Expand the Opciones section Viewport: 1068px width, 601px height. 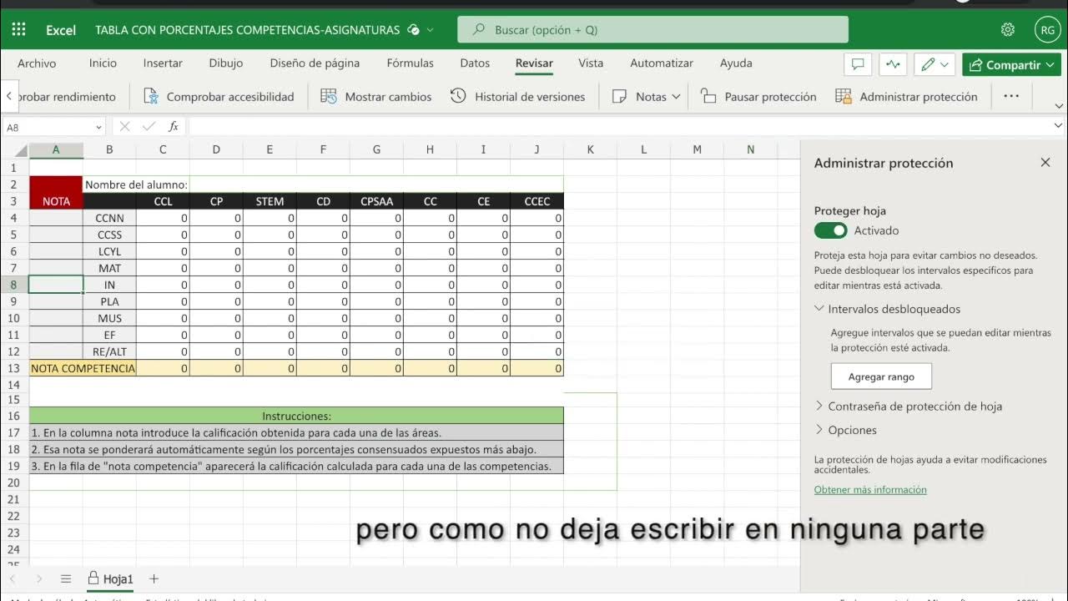(846, 431)
